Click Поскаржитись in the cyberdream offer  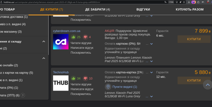pos(81,53)
